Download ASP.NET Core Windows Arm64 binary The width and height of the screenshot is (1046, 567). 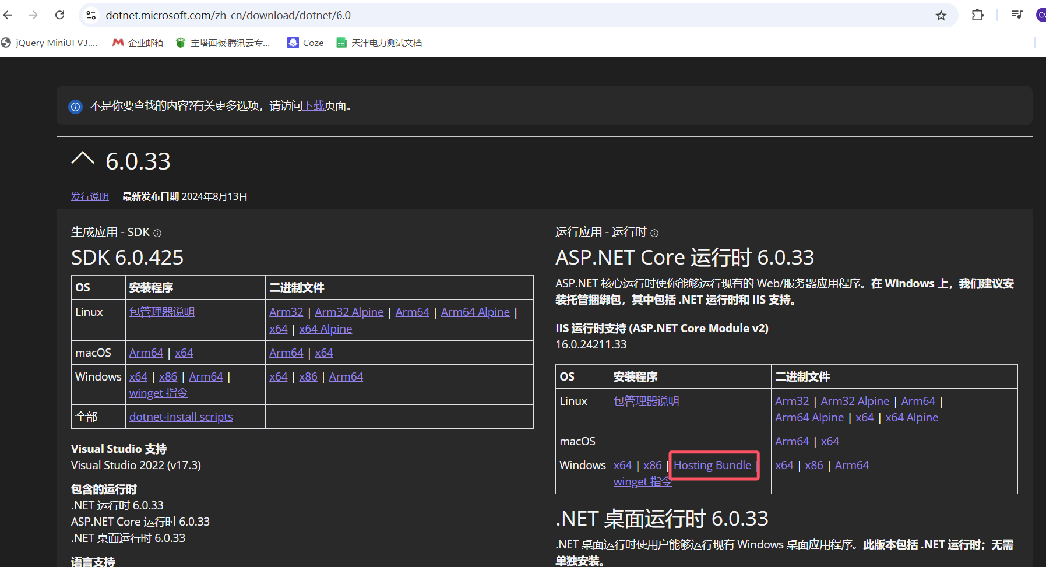pyautogui.click(x=852, y=465)
